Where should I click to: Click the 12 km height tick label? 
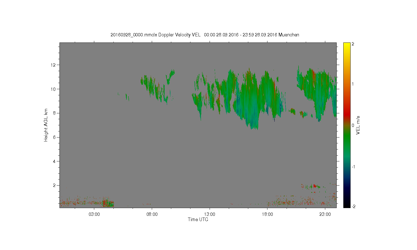tap(53, 65)
